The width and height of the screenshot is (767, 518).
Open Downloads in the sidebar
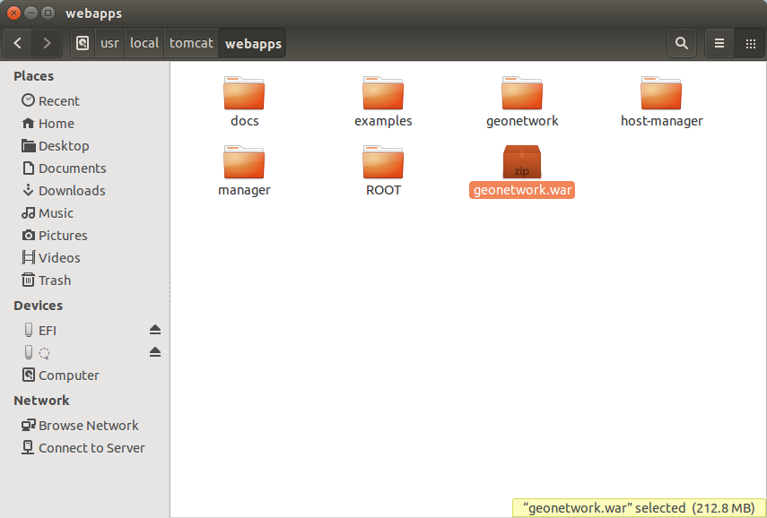pyautogui.click(x=72, y=191)
